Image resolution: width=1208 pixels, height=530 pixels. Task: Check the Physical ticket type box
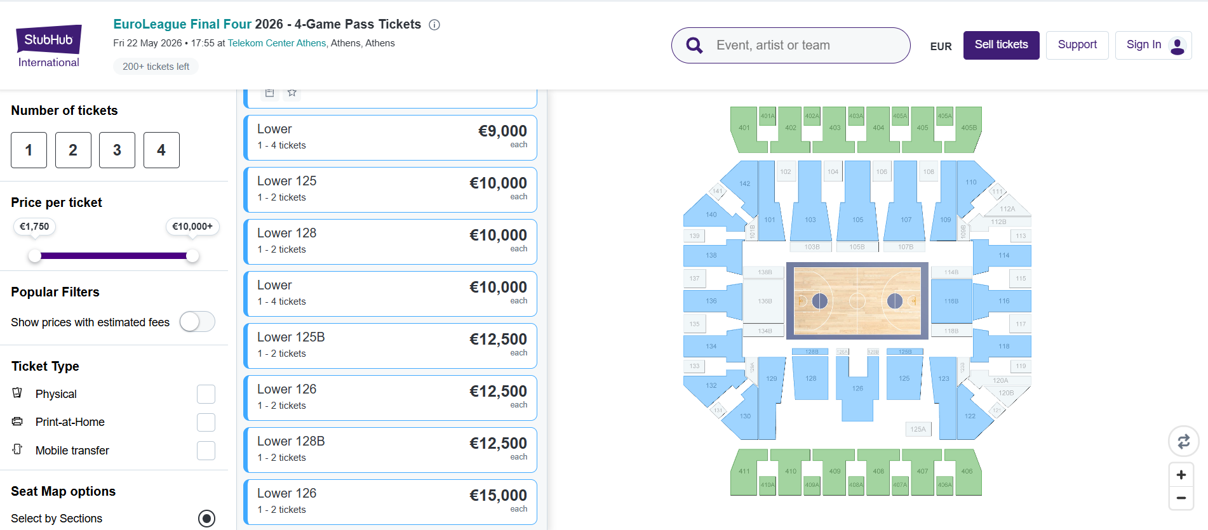coord(206,394)
